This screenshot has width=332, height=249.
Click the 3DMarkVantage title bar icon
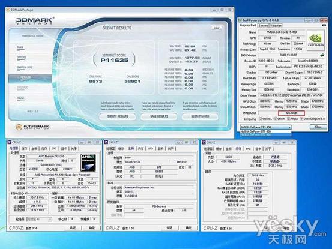click(x=8, y=10)
